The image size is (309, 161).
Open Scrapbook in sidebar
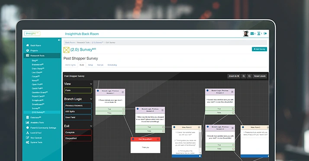pos(38,100)
